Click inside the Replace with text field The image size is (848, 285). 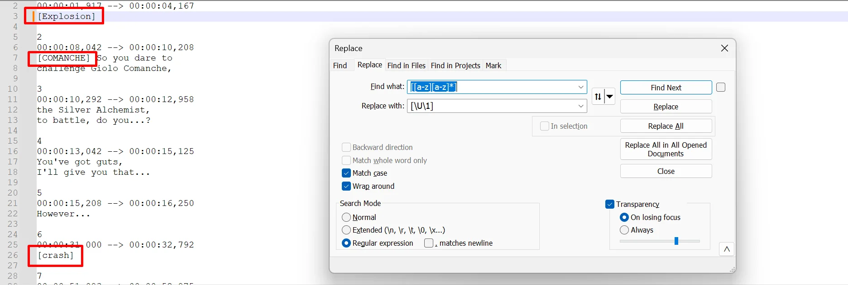491,106
